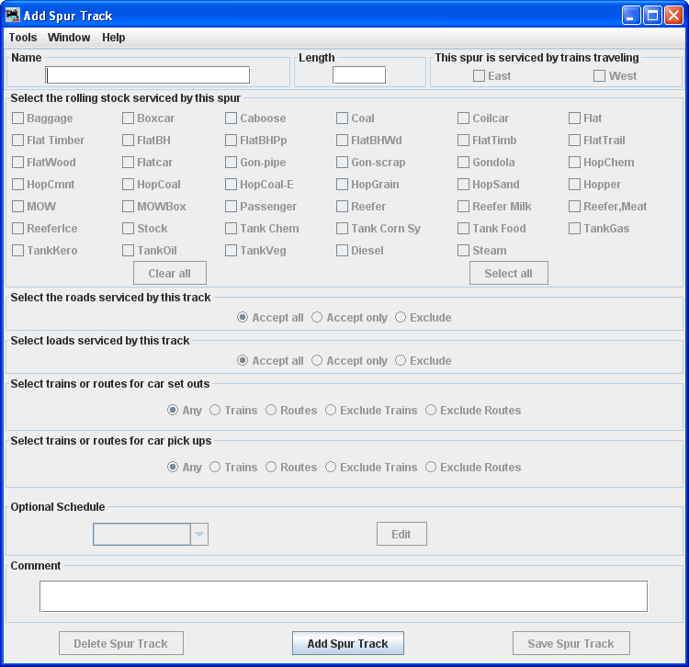Open the Window menu
The image size is (689, 667).
pos(69,38)
